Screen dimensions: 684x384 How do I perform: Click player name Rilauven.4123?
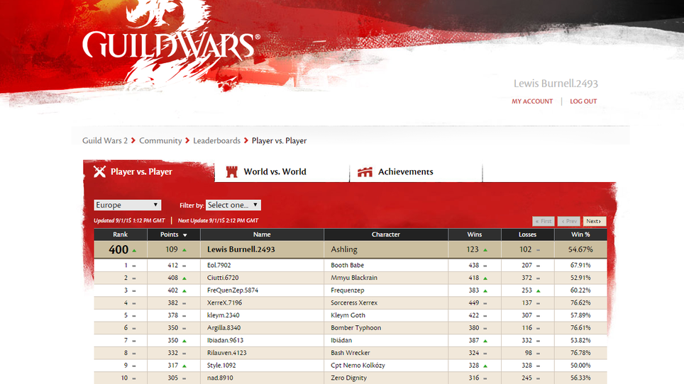click(x=227, y=353)
